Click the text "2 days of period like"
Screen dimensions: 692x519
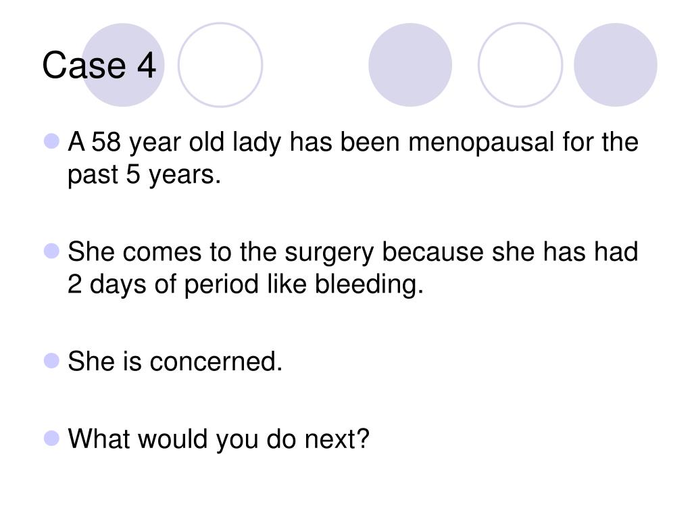187,284
